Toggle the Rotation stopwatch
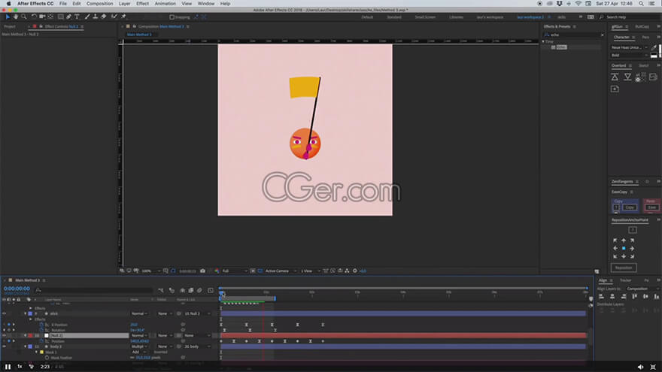 (x=41, y=330)
